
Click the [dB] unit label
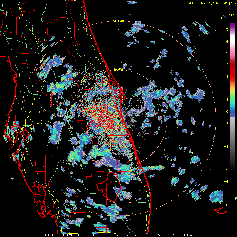click(225, 18)
